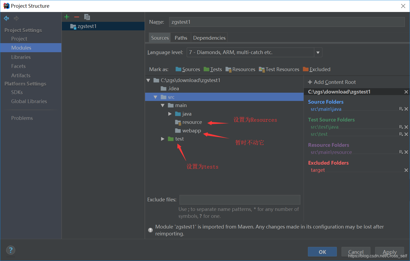Screen dimensions: 410x261
Task: Switch to the Paths tab
Action: click(181, 38)
